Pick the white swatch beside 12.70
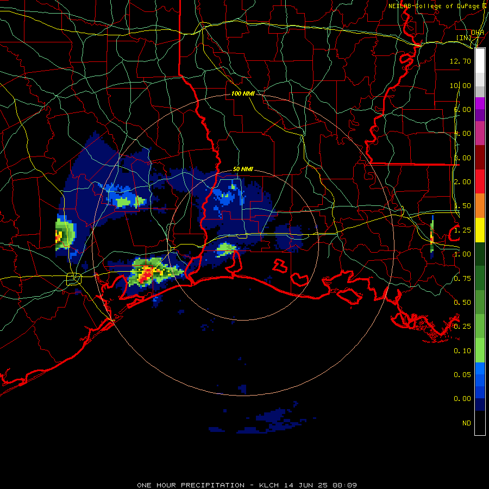The image size is (489, 489). (480, 61)
